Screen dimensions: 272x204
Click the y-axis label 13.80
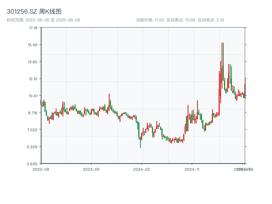coord(32,62)
